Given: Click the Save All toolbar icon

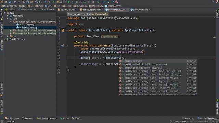Looking at the screenshot, I should (x=6, y=2).
